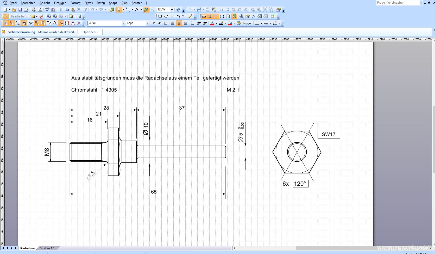The height and width of the screenshot is (254, 435).
Task: Click the Design button
Action: pyautogui.click(x=244, y=23)
